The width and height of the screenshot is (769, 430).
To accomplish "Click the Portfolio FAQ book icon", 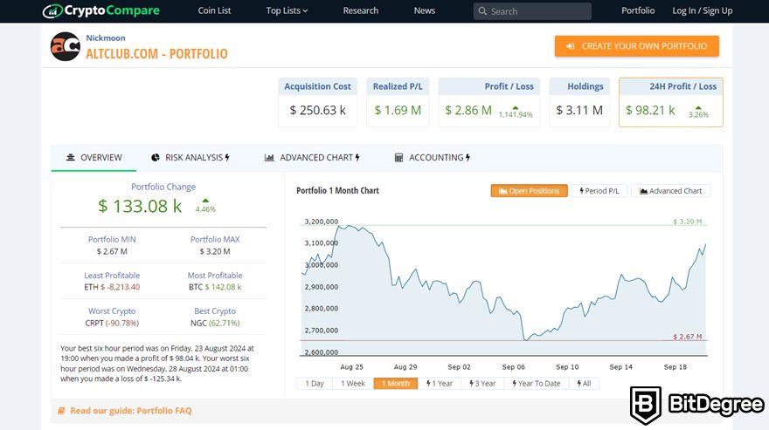I will [61, 411].
